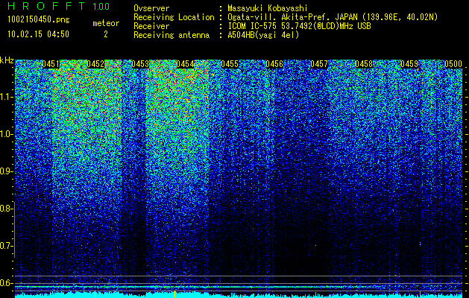469x298 pixels.
Task: Click the antenna value A504HB(yagi 4el)
Action: [263, 35]
